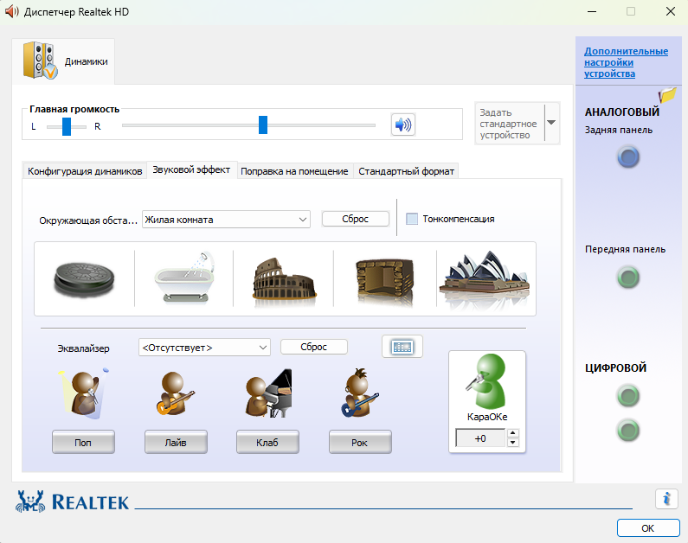Screen dimensions: 688x543
Task: Click the green KaraOKe singer icon
Action: 486,381
